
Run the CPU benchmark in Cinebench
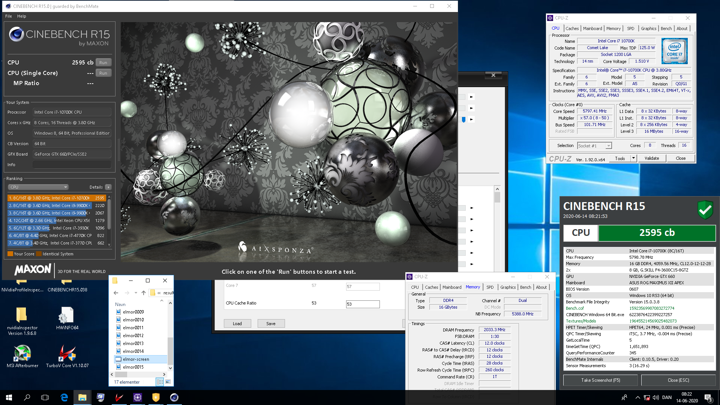[x=103, y=63]
